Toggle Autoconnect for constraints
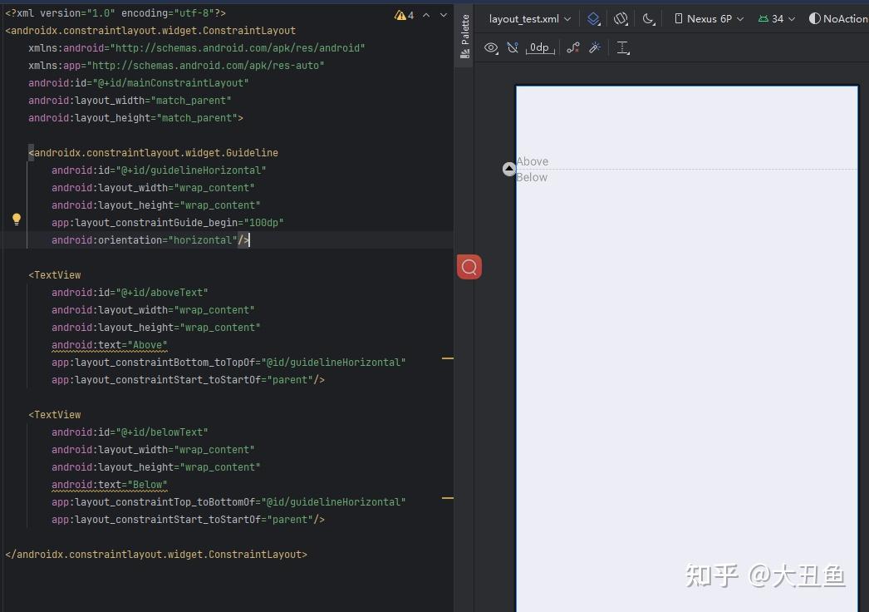The width and height of the screenshot is (869, 612). 513,47
